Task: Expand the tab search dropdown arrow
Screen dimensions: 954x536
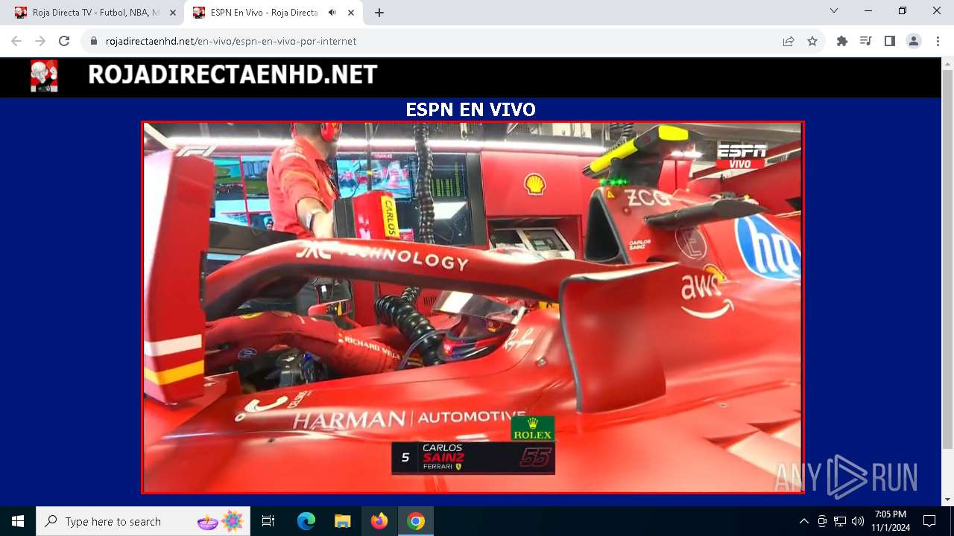Action: (x=834, y=10)
